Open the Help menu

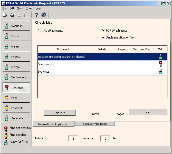point(38,8)
